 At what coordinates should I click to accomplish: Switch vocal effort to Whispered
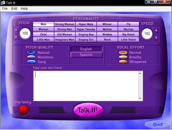coord(123,62)
